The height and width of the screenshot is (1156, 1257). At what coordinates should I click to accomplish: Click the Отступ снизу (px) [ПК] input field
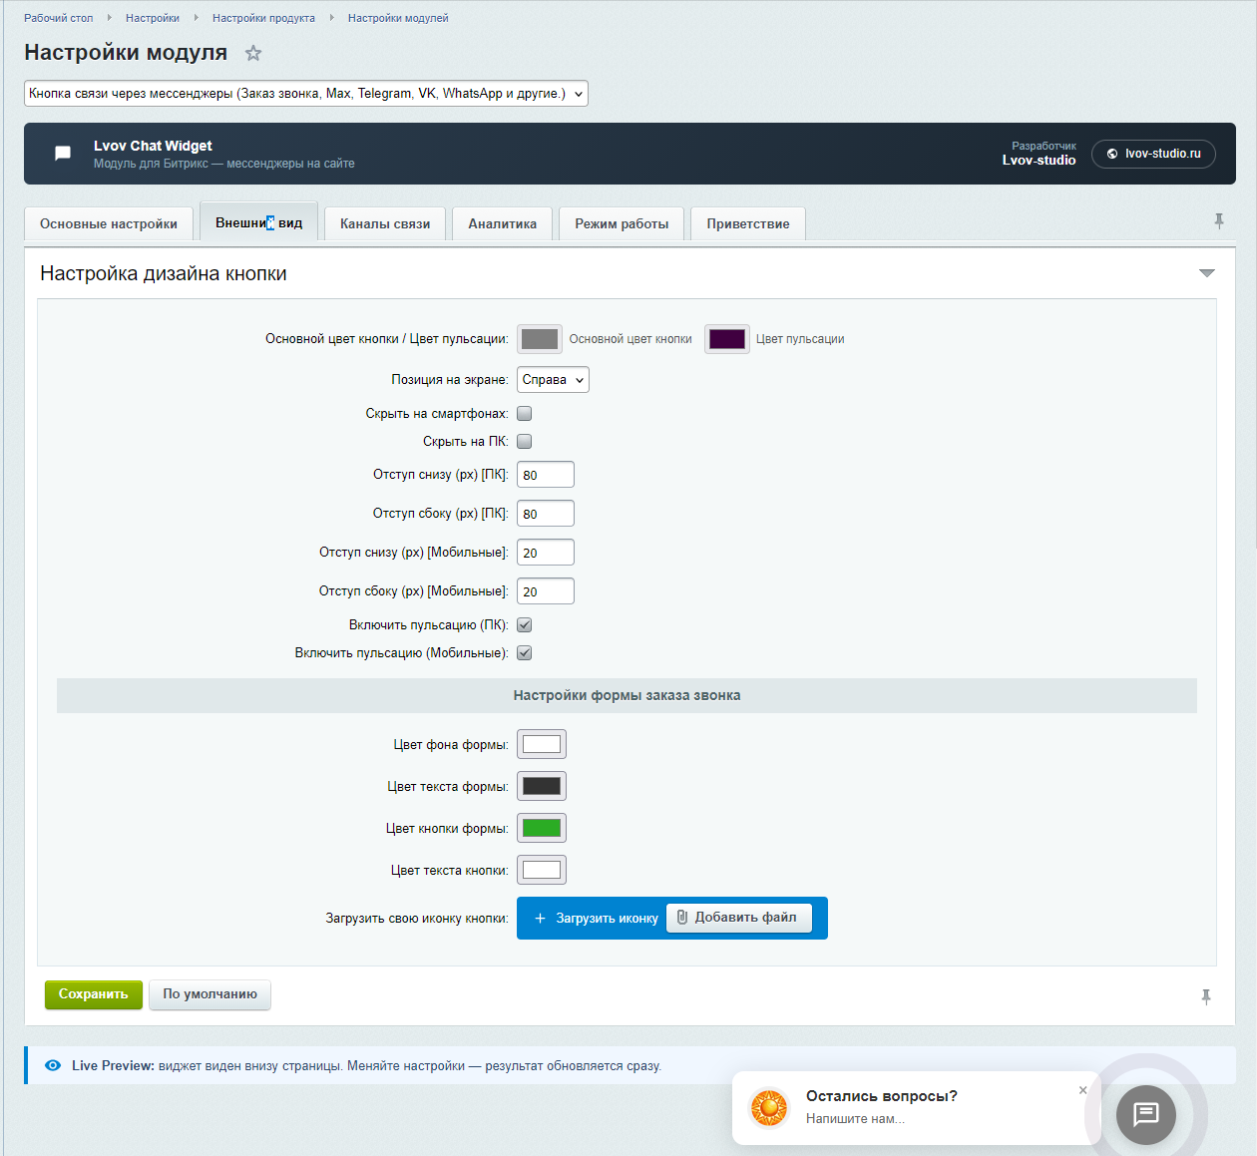(545, 474)
